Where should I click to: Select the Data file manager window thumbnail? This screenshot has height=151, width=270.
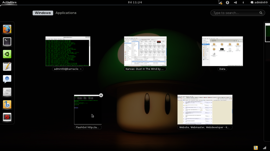pyautogui.click(x=222, y=51)
